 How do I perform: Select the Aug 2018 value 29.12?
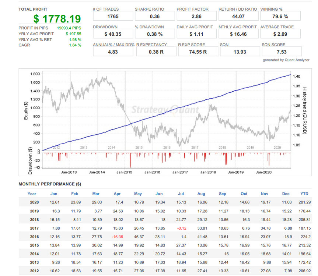[x=202, y=220]
